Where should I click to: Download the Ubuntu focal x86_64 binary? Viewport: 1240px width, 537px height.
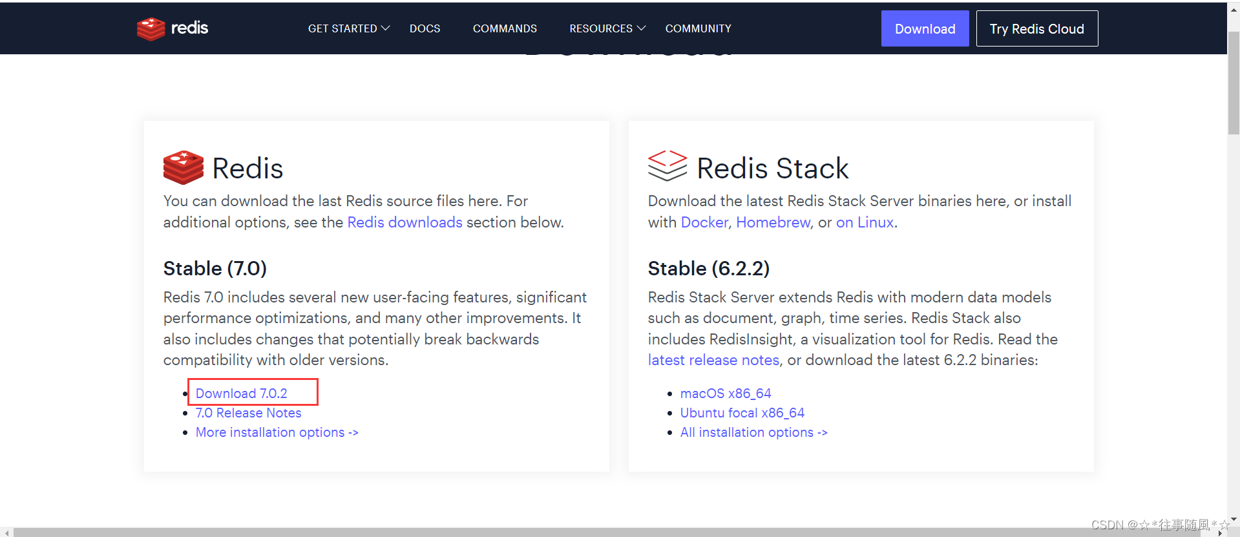pos(742,413)
